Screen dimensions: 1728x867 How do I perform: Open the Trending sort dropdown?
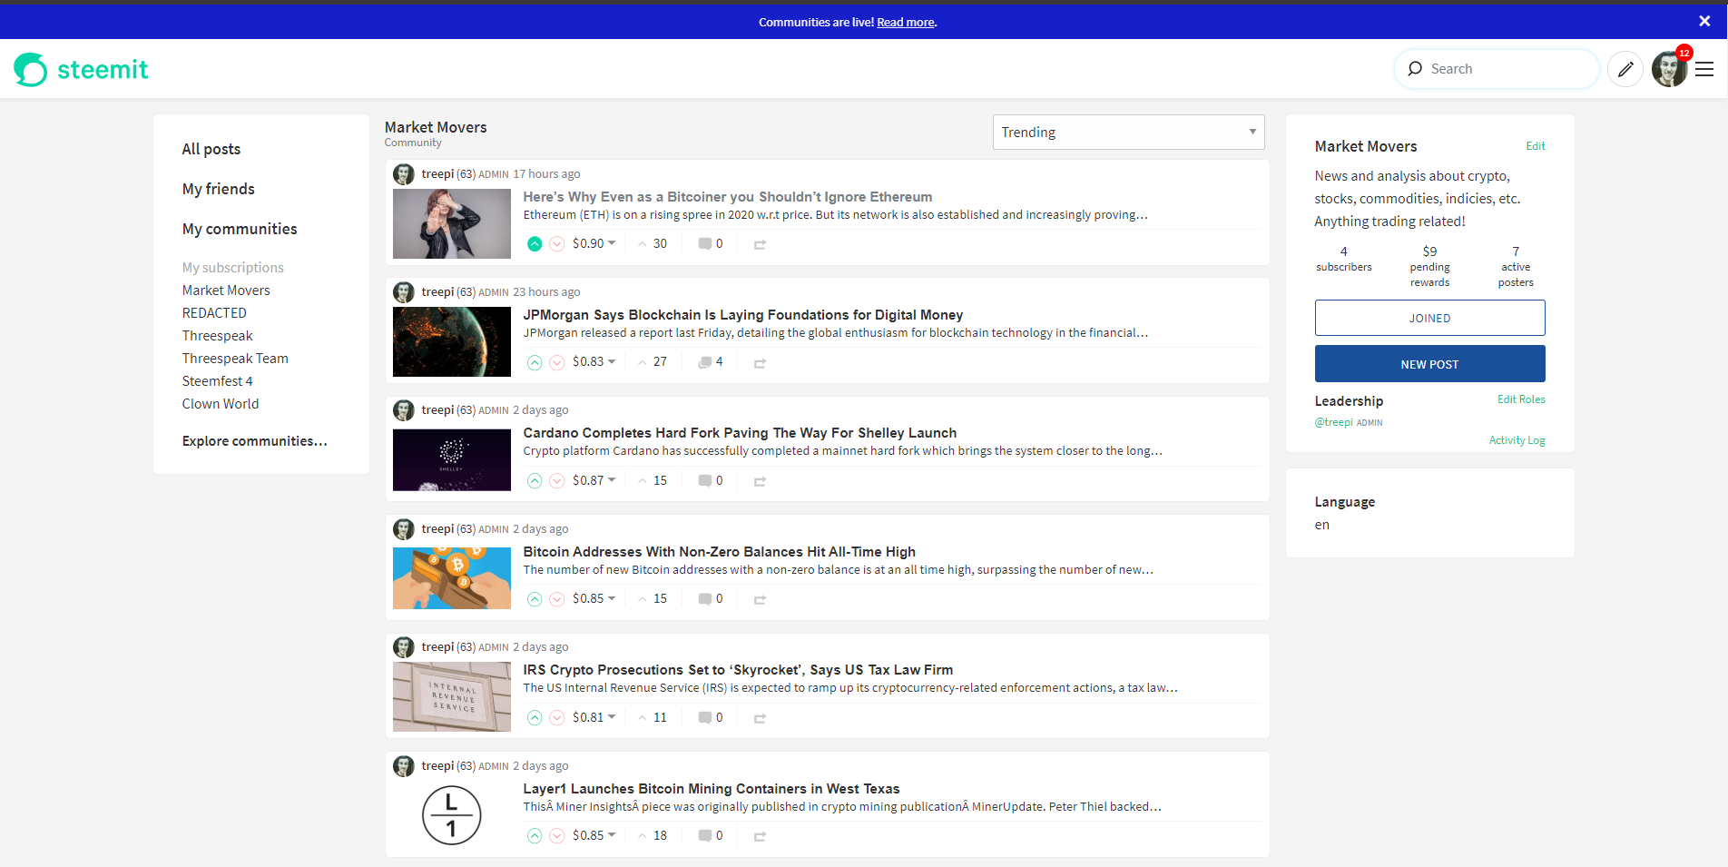[x=1127, y=132]
